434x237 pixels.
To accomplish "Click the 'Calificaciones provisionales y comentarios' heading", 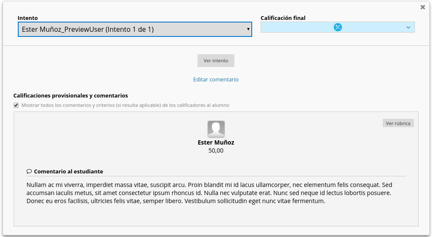I will [x=71, y=96].
